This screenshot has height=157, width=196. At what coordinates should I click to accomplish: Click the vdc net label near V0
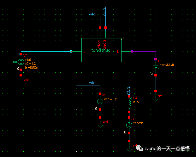[x=92, y=83]
